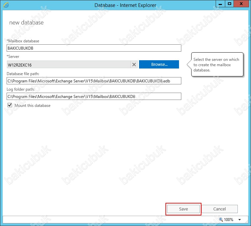The width and height of the screenshot is (251, 226).
Task: Click the window title 'Database - Internet Explorer'
Action: coord(126,5)
